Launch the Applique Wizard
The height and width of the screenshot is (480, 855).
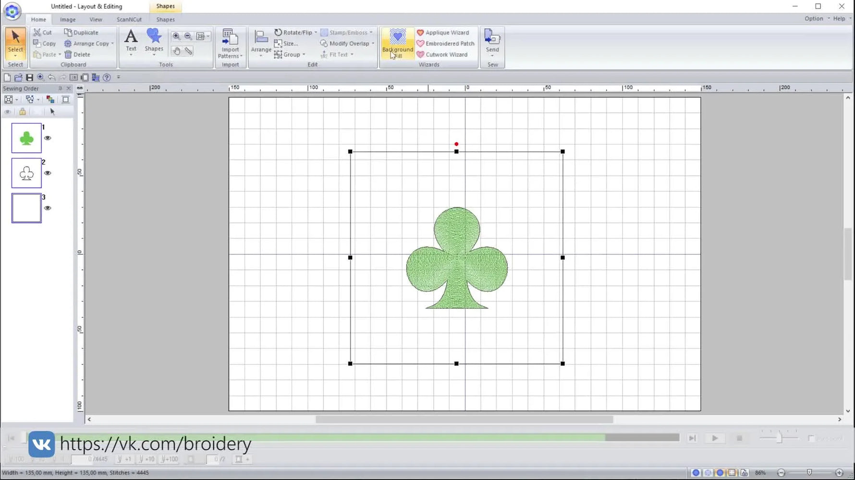pos(443,32)
